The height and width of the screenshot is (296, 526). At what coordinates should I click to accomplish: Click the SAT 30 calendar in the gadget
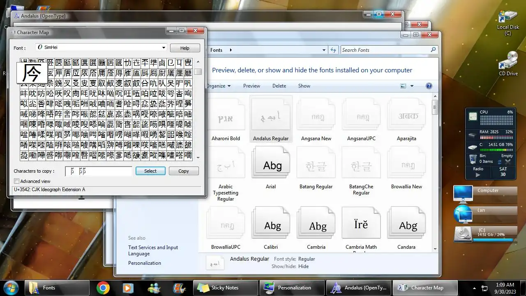pos(503,172)
